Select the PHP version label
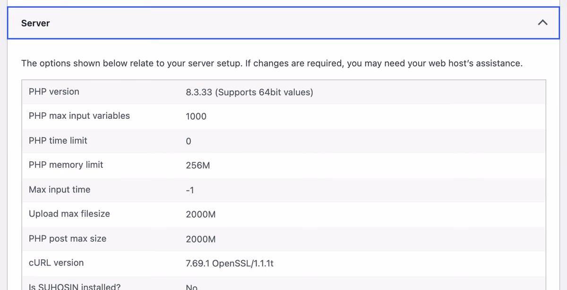Screen dimensions: 567x290 click(54, 91)
